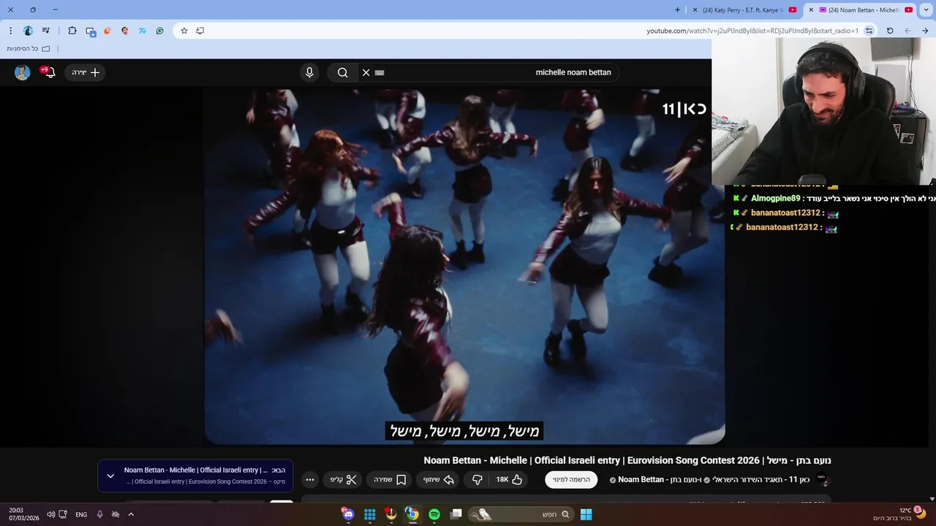
Task: Click the teal translate-style extension icon
Action: (x=143, y=31)
